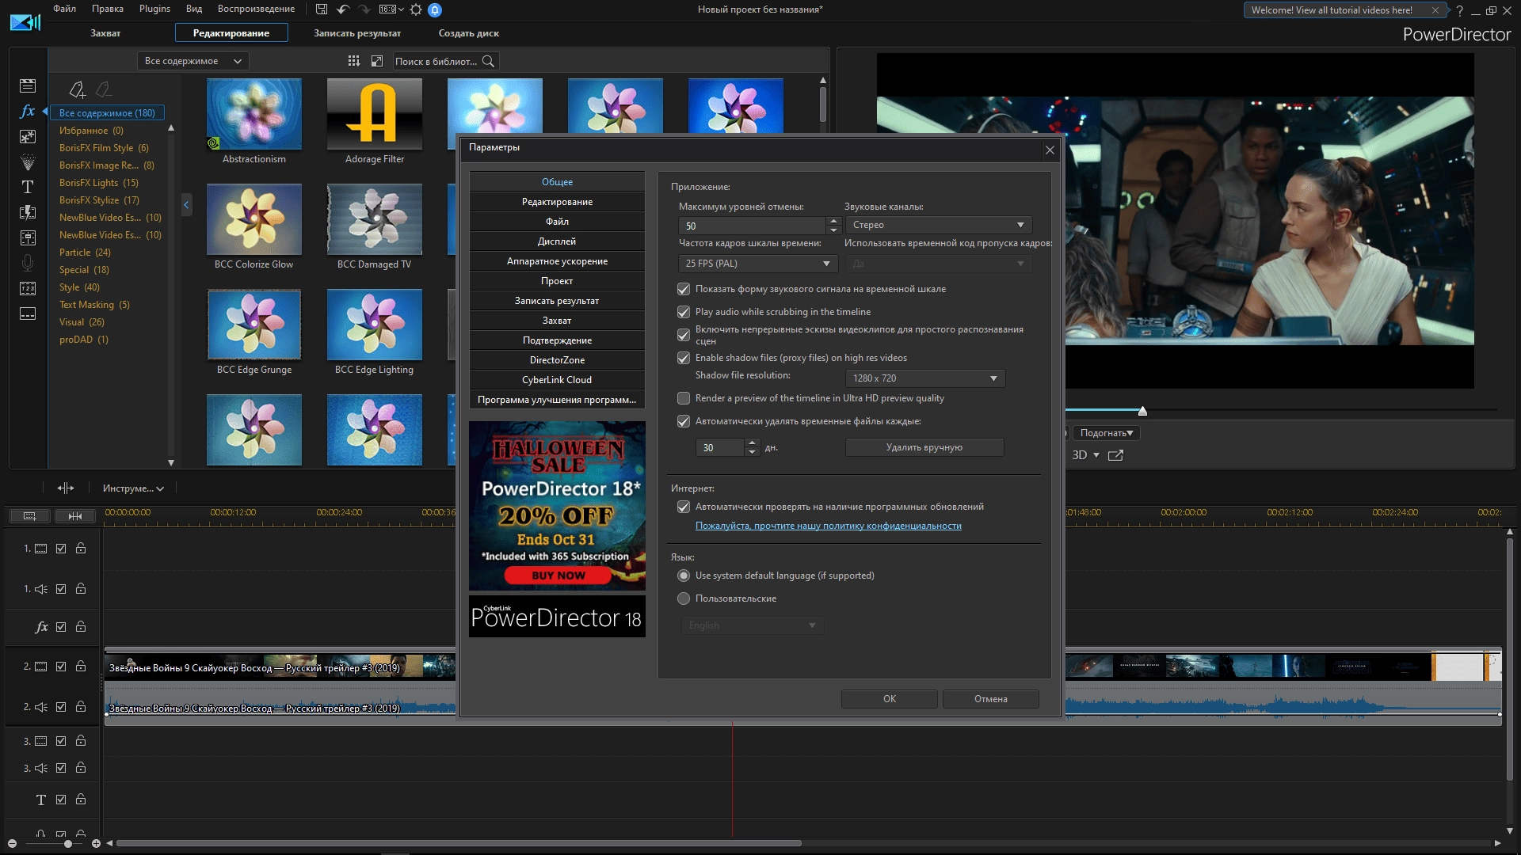The width and height of the screenshot is (1521, 855).
Task: Disable video track 1 checkbox
Action: (x=61, y=548)
